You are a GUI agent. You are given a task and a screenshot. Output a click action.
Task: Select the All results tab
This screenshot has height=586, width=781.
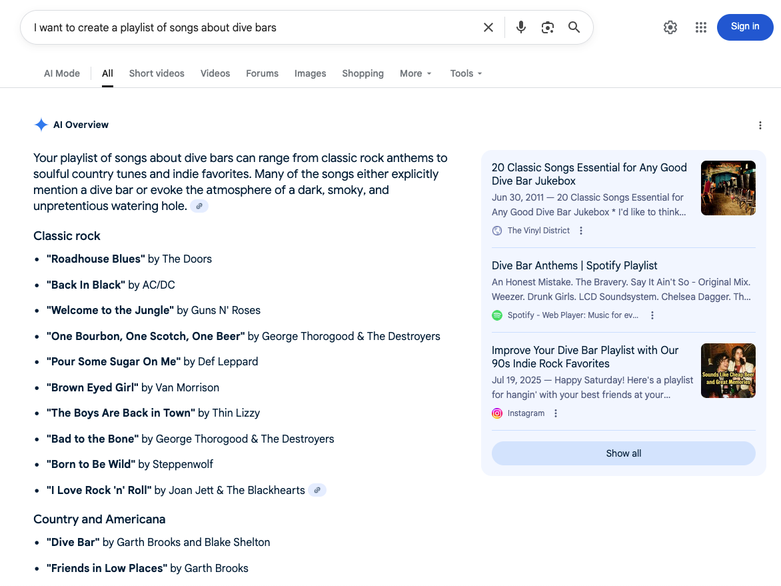[107, 73]
